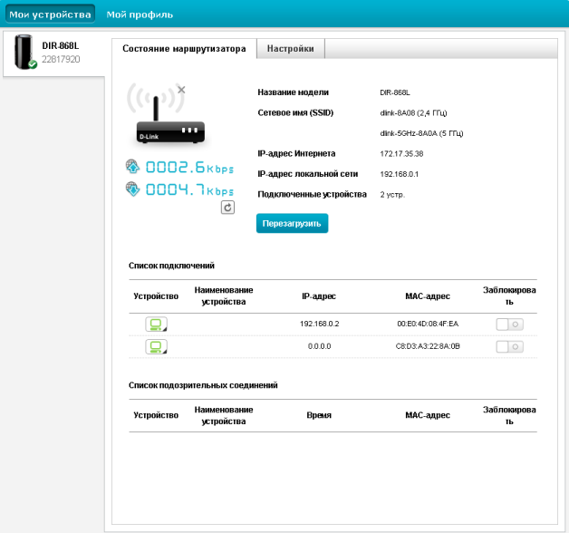Click MAC address 00:E0:4D:08:4F:EA

point(428,324)
